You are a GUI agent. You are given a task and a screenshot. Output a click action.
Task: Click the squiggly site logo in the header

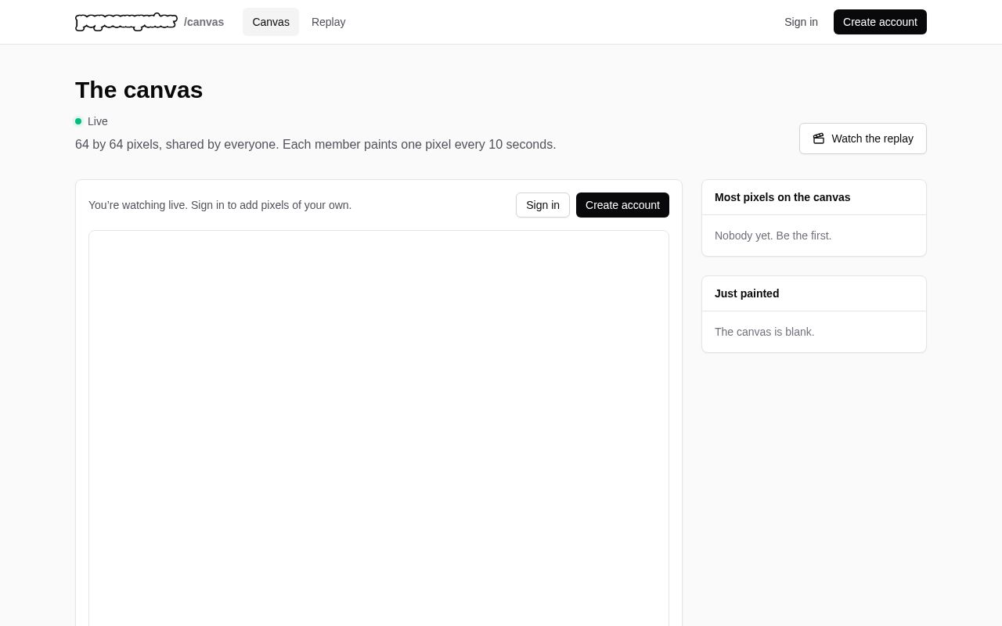point(126,22)
